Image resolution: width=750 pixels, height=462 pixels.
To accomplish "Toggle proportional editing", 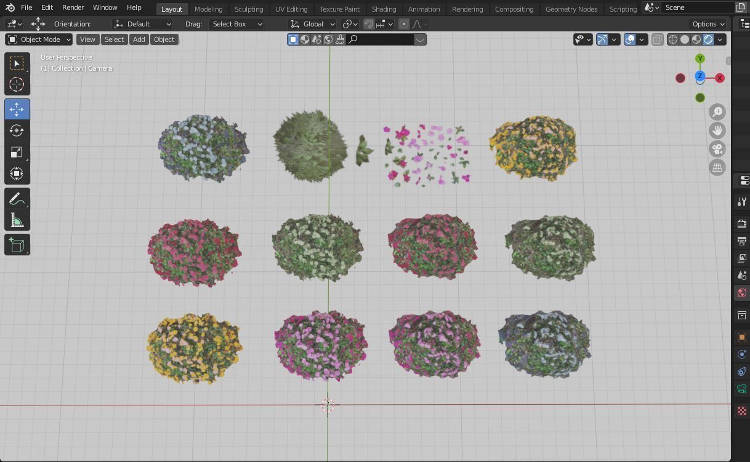I will (404, 24).
